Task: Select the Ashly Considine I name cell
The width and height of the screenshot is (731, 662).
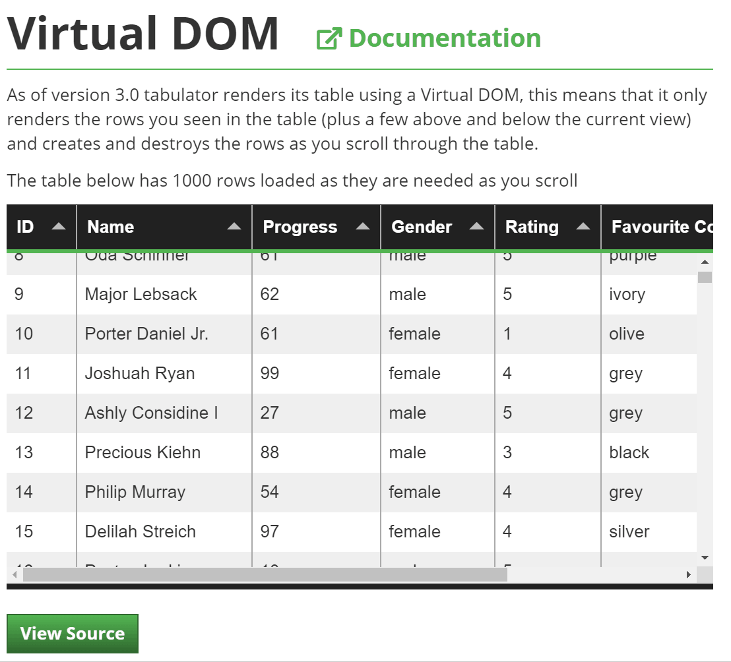Action: pyautogui.click(x=164, y=413)
